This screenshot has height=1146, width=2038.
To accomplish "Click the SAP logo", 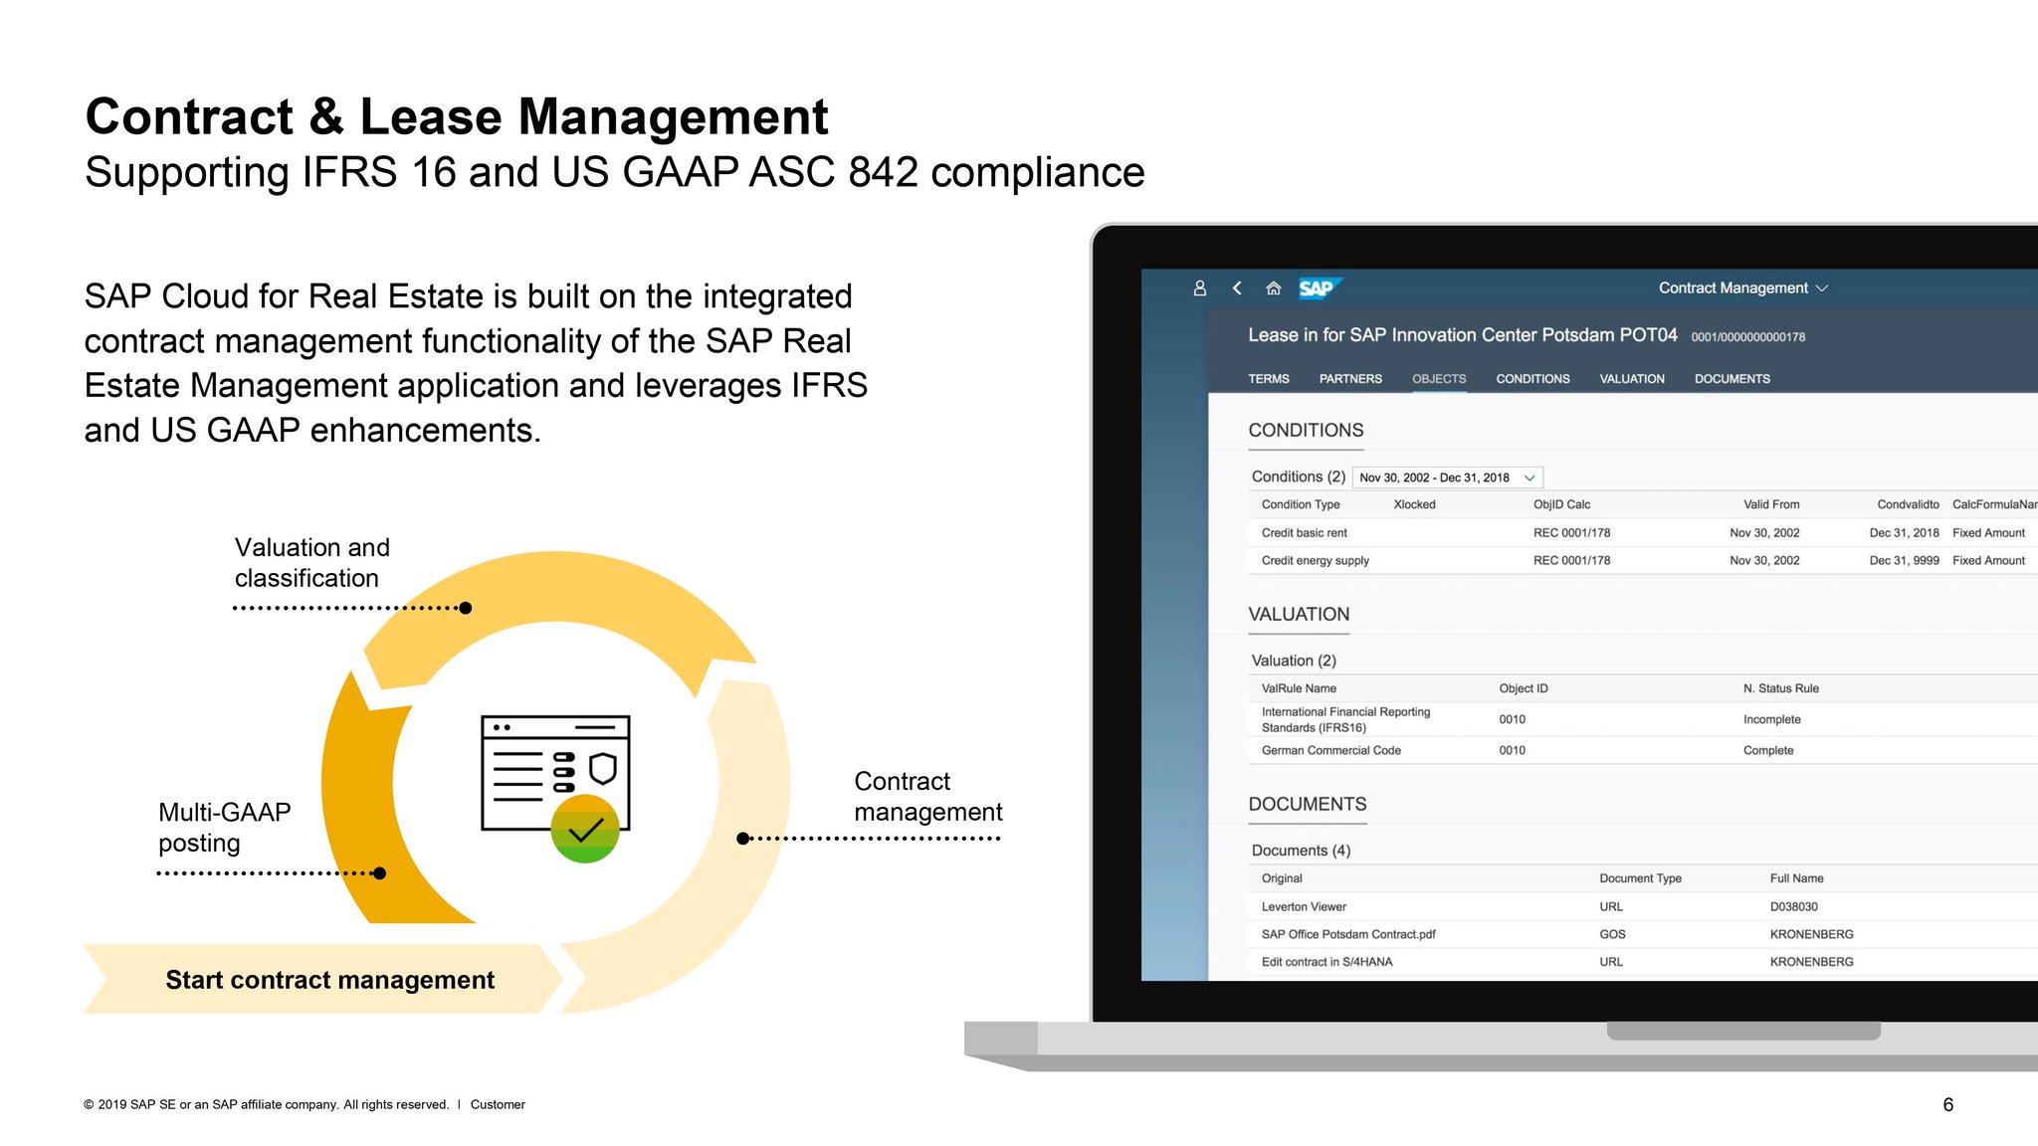I will (x=1318, y=288).
